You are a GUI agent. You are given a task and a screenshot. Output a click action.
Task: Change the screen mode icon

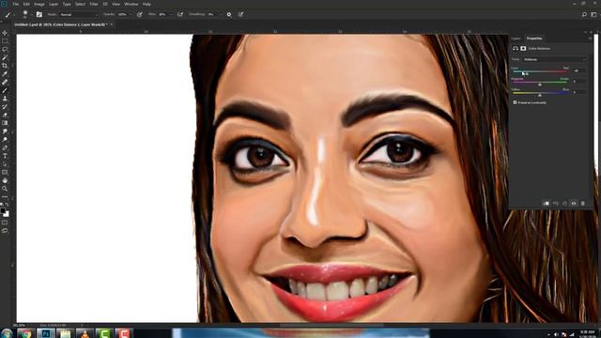[5, 231]
